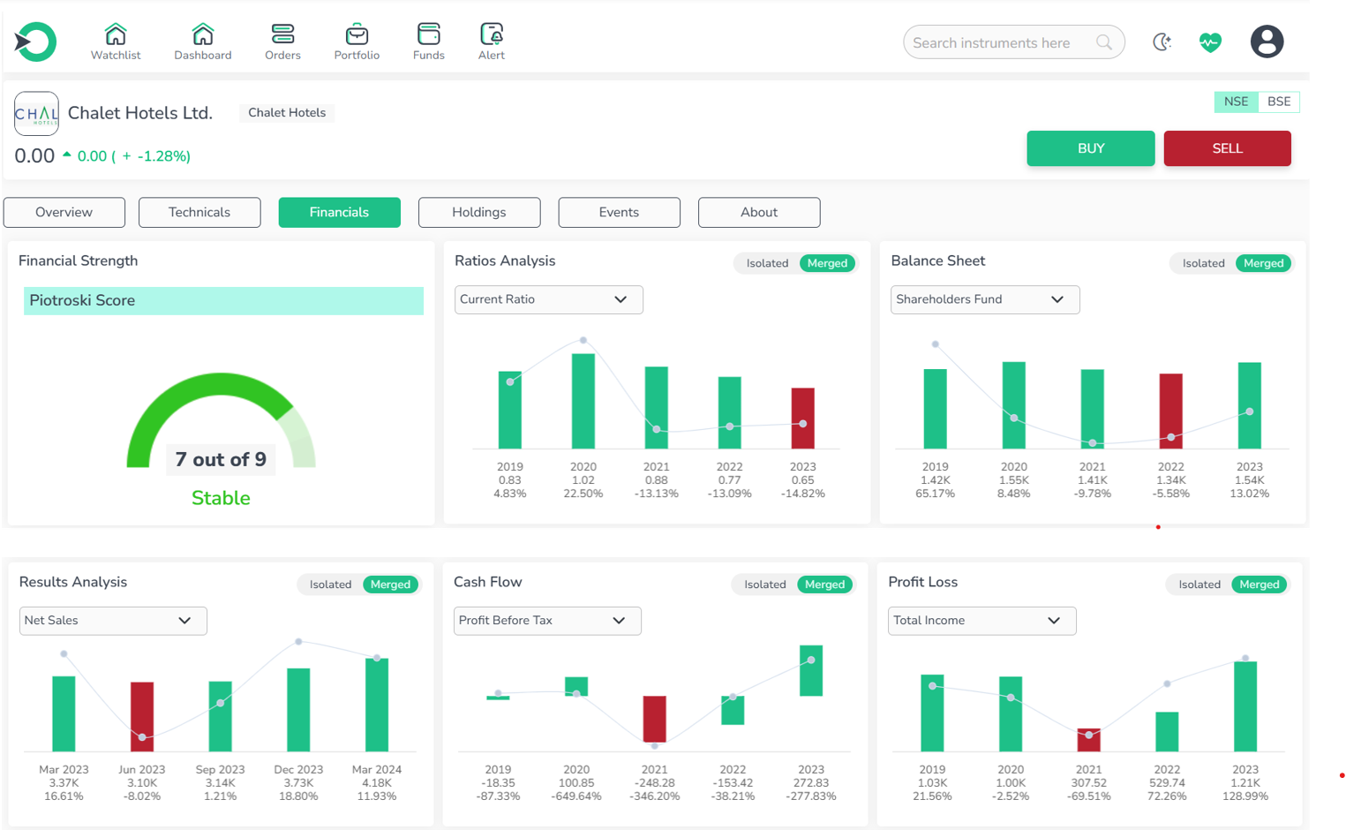This screenshot has height=830, width=1346.
Task: Click the red 2021 Total Income bar
Action: (x=1088, y=740)
